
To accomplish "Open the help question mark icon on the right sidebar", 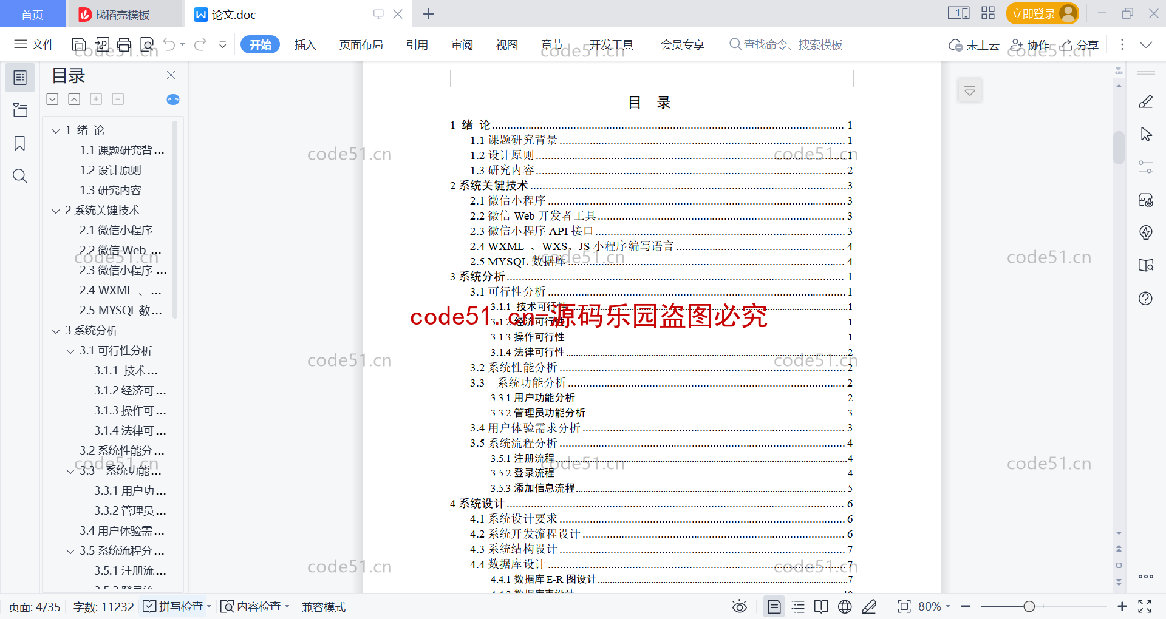I will pos(1145,298).
